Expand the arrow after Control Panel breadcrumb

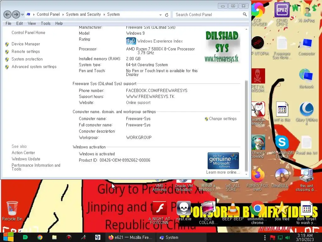point(63,14)
